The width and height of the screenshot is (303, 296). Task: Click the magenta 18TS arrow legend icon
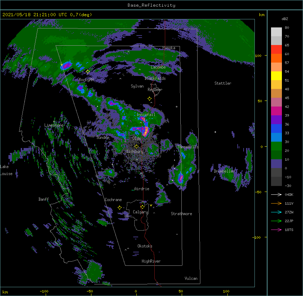(x=276, y=230)
